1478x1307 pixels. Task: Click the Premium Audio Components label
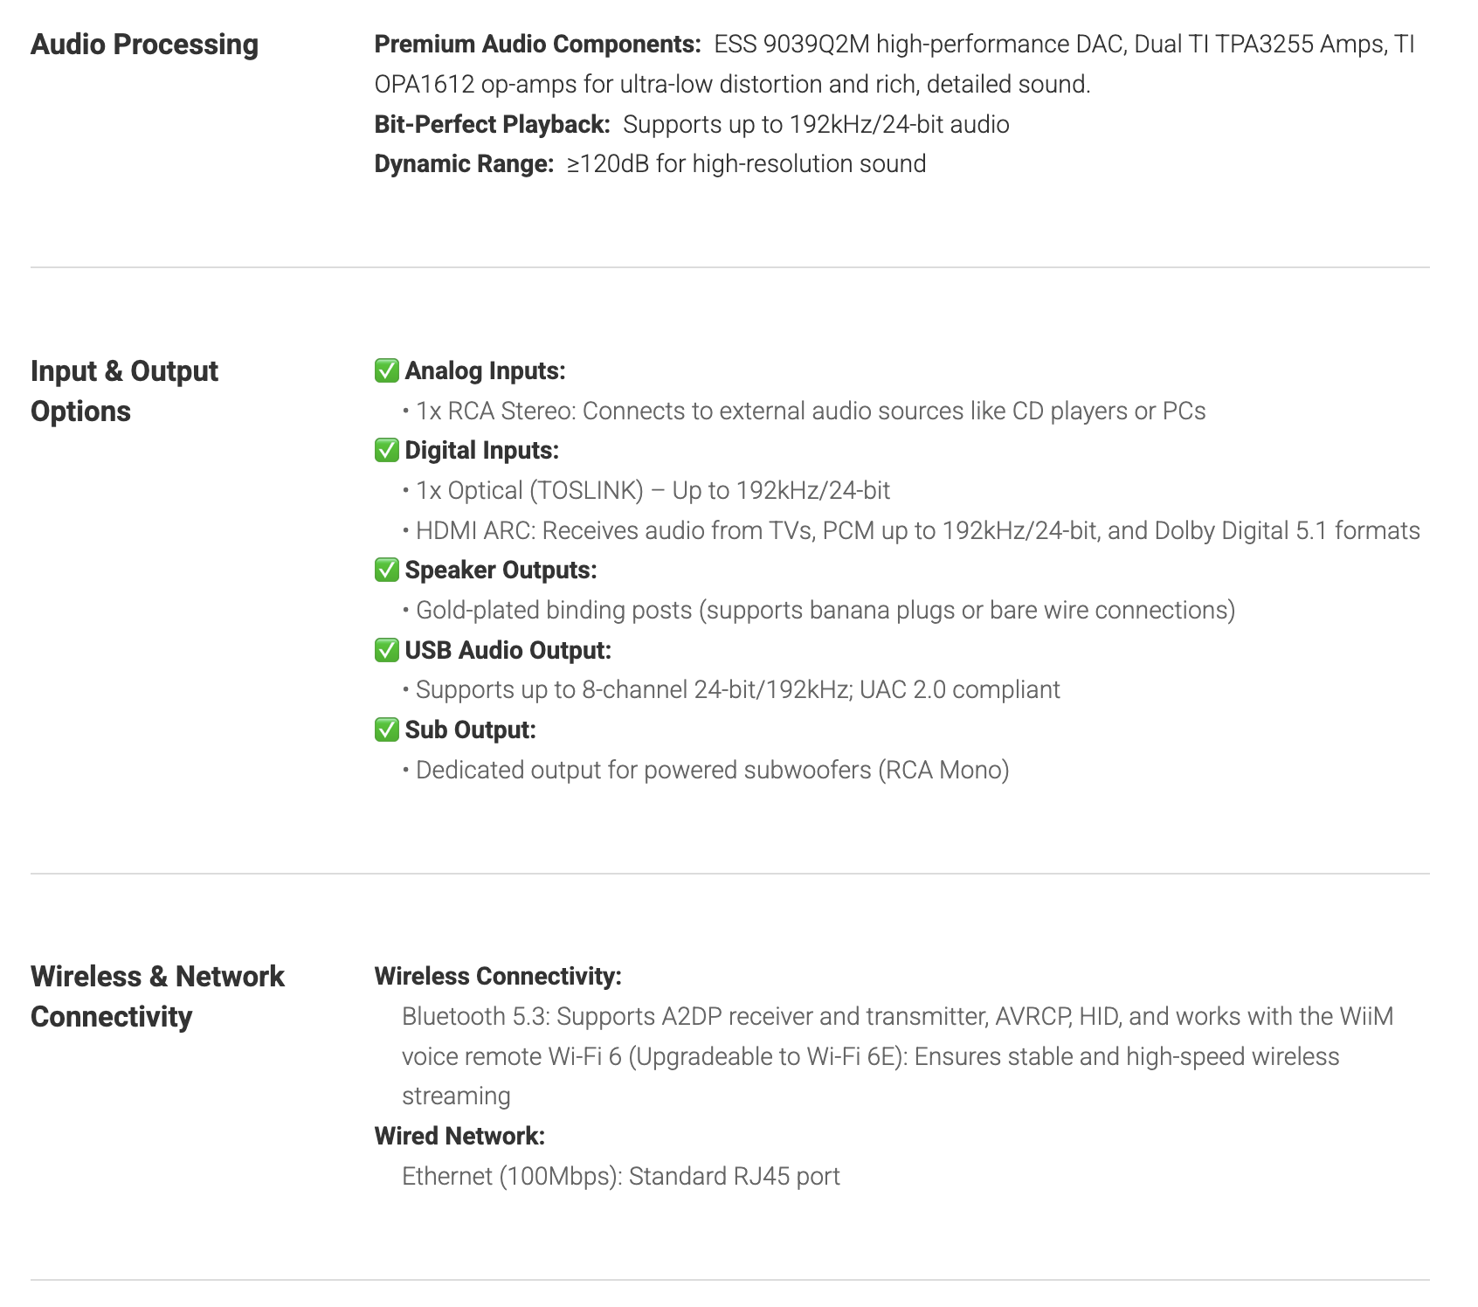click(x=537, y=45)
